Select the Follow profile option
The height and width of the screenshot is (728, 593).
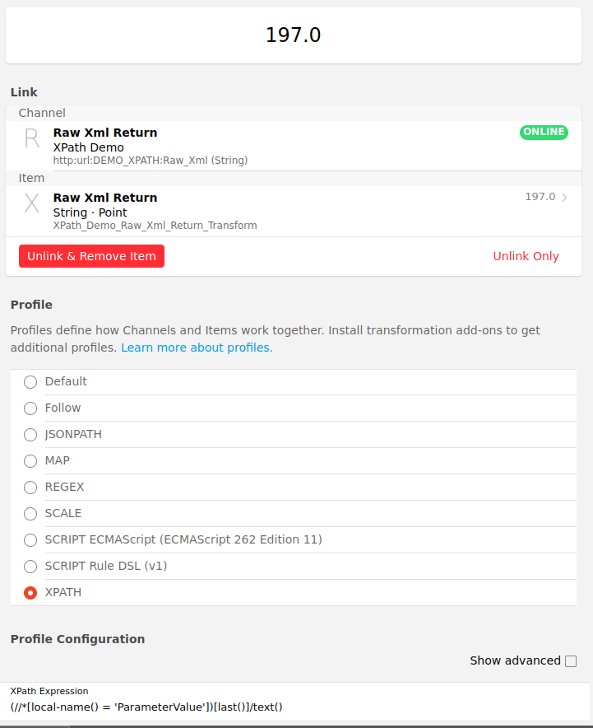(x=30, y=408)
